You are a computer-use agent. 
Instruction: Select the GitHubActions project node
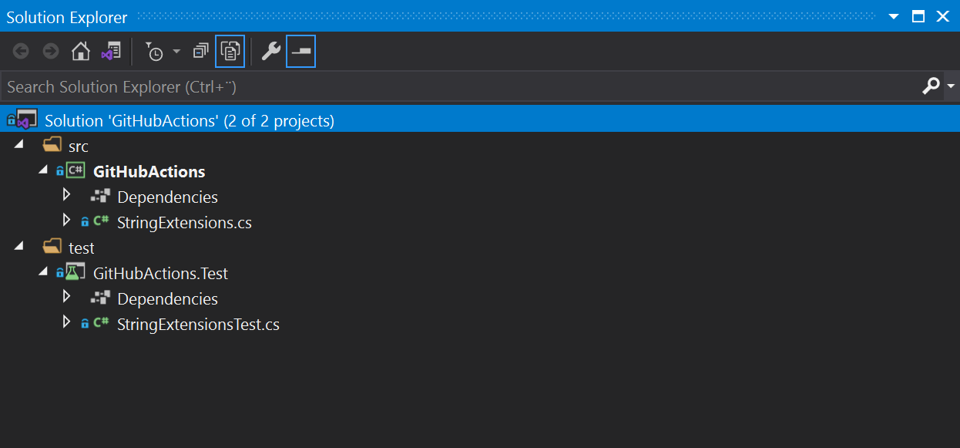click(x=149, y=170)
